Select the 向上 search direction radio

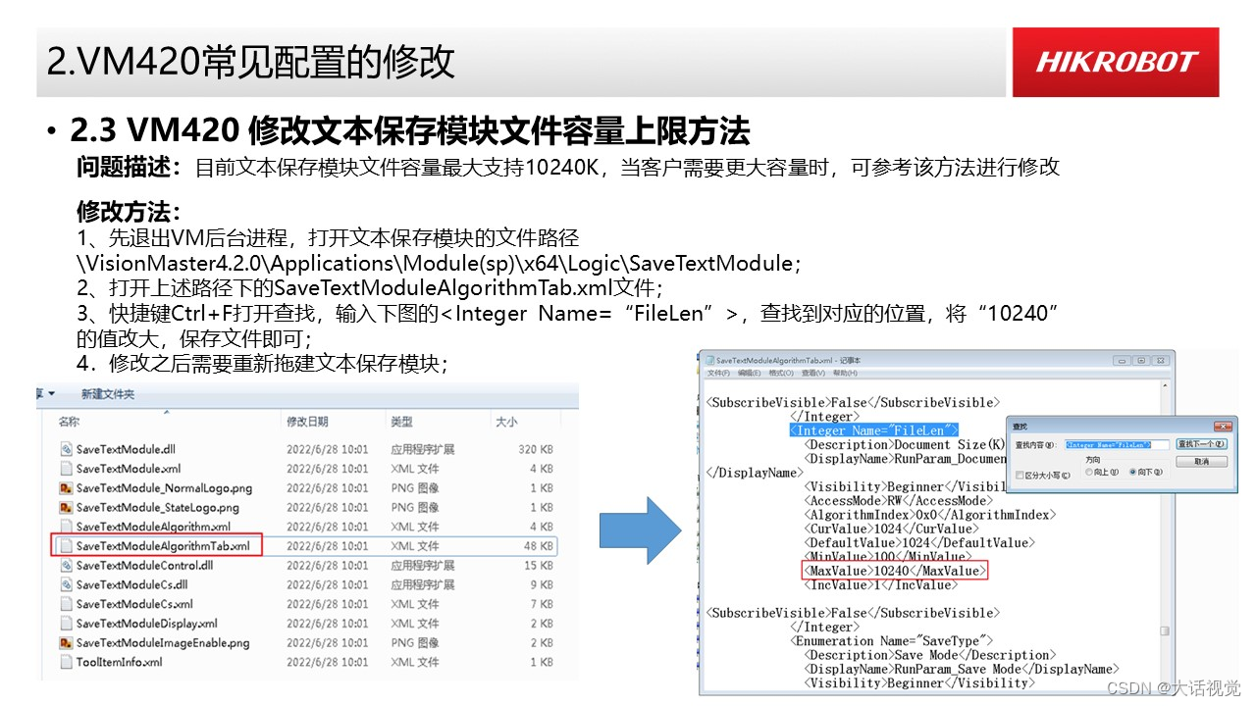(x=1089, y=472)
